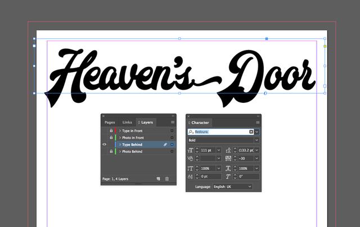Switch to the Links tab

pos(127,122)
